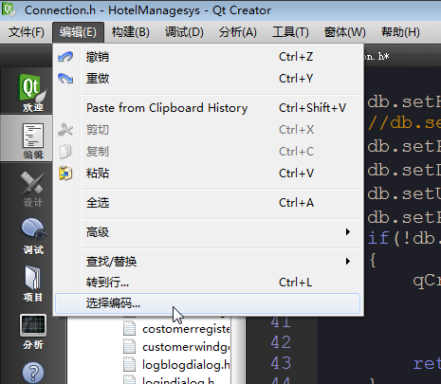Screen dimensions: 441x384
Task: Open the Welcome mode (欢迎)
Action: (x=32, y=93)
